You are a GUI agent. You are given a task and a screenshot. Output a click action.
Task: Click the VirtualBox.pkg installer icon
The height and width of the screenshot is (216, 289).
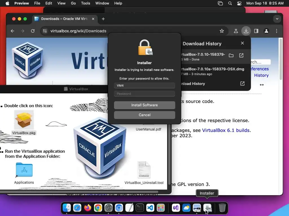click(24, 120)
